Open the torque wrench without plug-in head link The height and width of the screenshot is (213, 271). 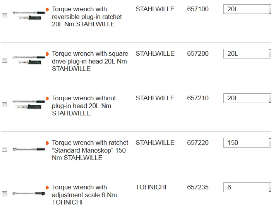tap(84, 106)
